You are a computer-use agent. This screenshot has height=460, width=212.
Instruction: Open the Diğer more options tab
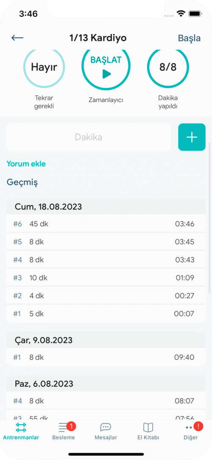pyautogui.click(x=191, y=431)
